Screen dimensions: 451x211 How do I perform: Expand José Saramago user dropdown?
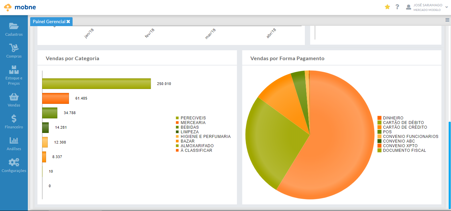click(447, 7)
